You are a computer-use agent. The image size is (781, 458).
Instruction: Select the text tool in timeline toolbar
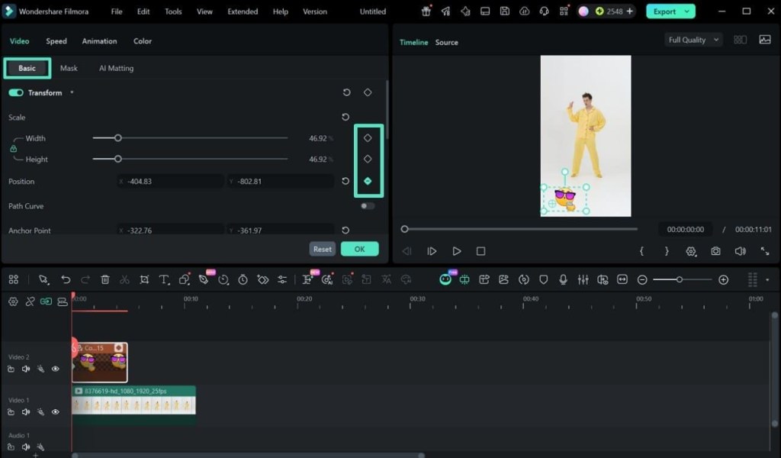tap(164, 279)
